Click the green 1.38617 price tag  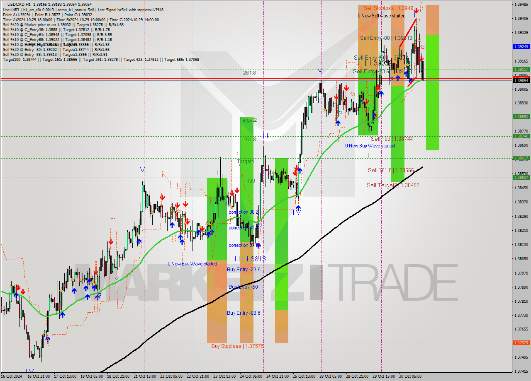521,158
